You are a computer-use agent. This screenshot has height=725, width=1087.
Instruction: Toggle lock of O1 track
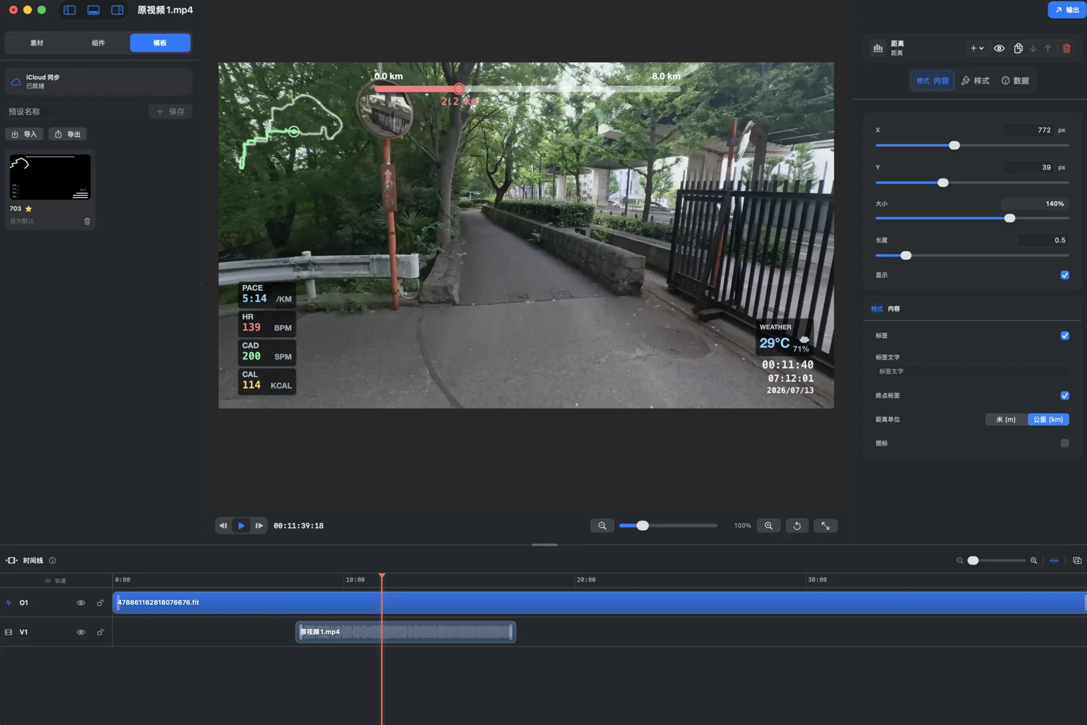tap(100, 603)
